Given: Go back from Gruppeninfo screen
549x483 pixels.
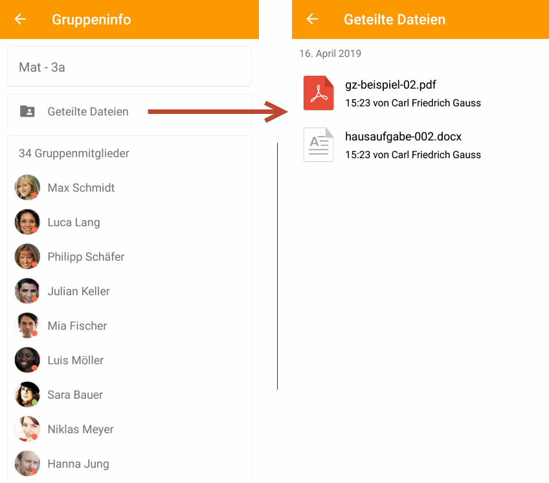Looking at the screenshot, I should tap(20, 19).
